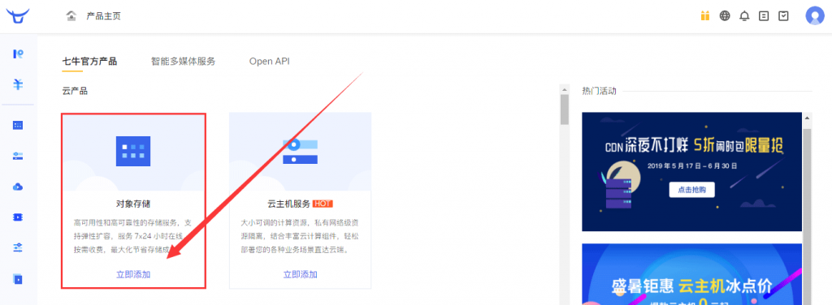Viewport: 832px width, 305px height.
Task: Click 产品主页 in the header
Action: (x=103, y=16)
